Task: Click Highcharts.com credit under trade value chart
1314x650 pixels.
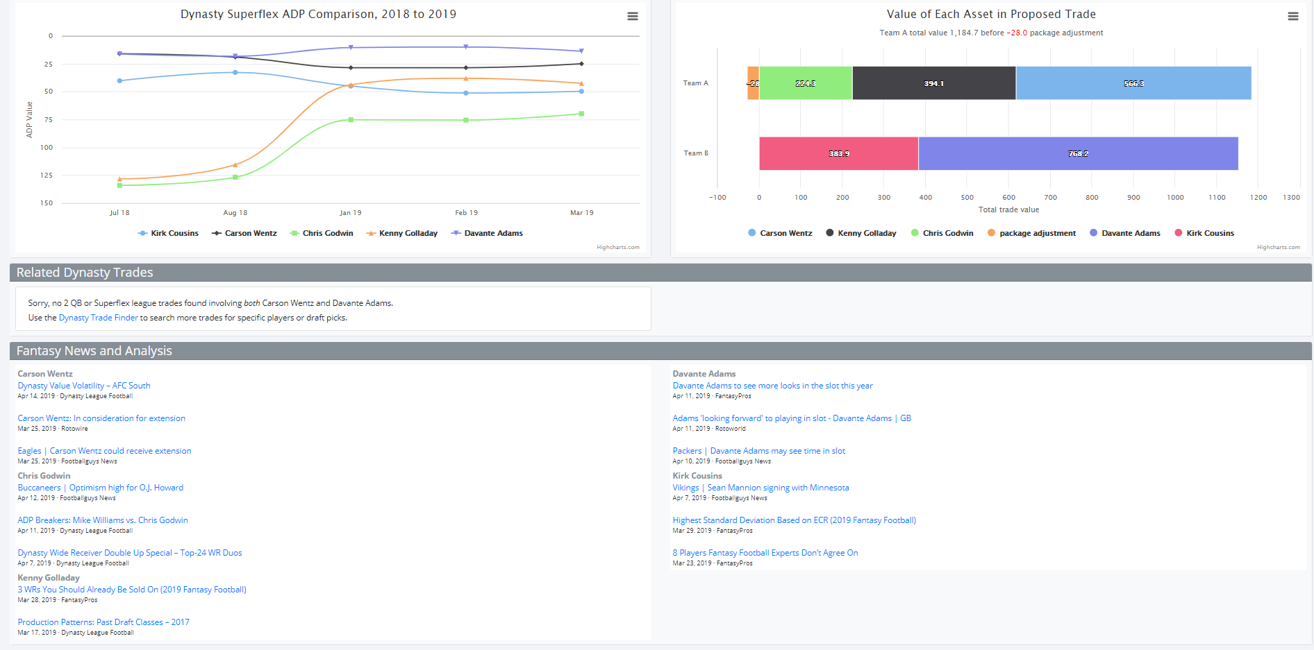Action: (1279, 247)
